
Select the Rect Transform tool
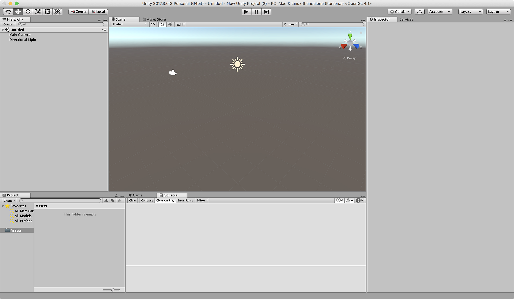click(48, 12)
